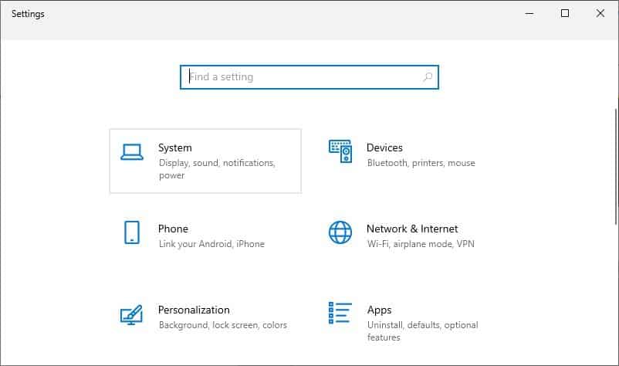Screen dimensions: 619x366
Task: Click 'Wi-Fi, airplane mode, VPN' description
Action: tap(421, 244)
